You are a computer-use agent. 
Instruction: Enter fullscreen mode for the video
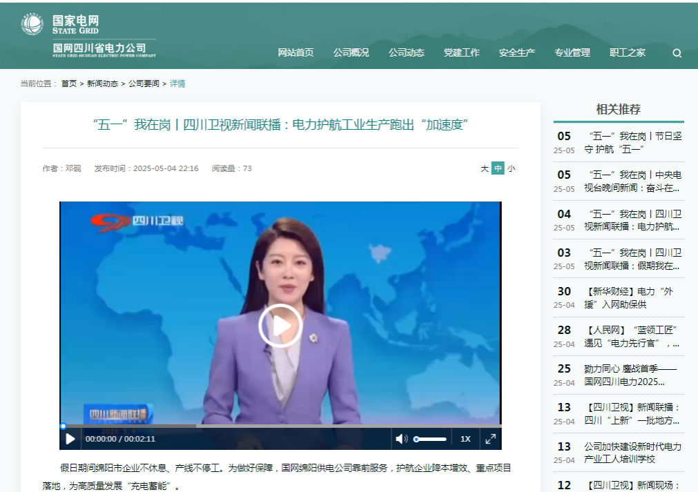point(491,439)
